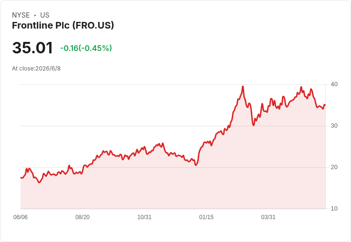Click the -0.16(-0.45%) change text

(x=86, y=48)
